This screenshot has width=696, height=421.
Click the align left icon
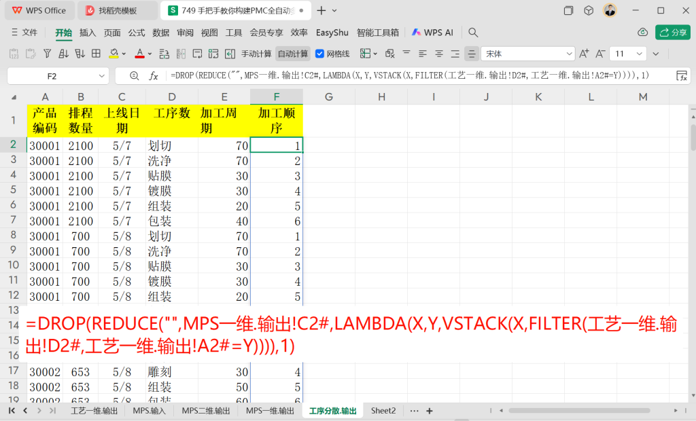(423, 54)
